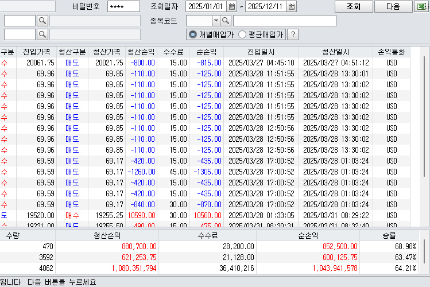Click the start date field 2025/01/01

(206, 6)
